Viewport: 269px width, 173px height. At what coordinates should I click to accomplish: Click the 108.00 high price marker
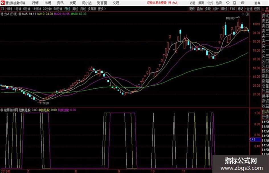(x=230, y=18)
